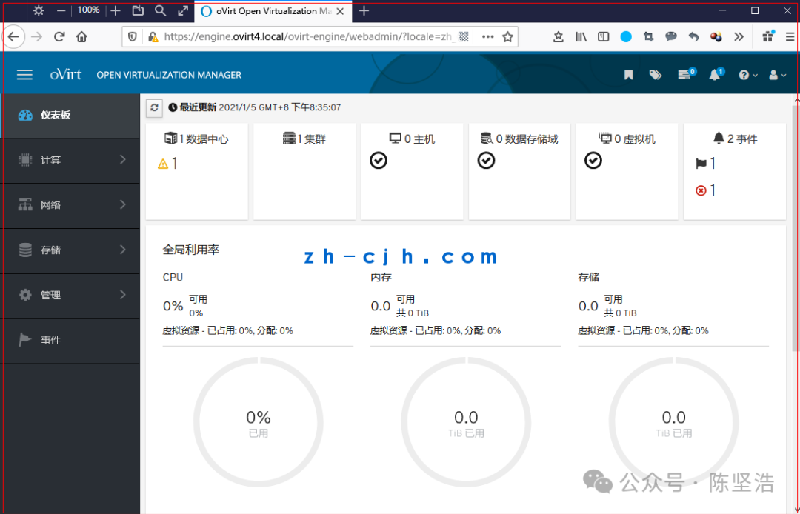Toggle the browser sidebar icon
800x514 pixels.
(x=604, y=37)
